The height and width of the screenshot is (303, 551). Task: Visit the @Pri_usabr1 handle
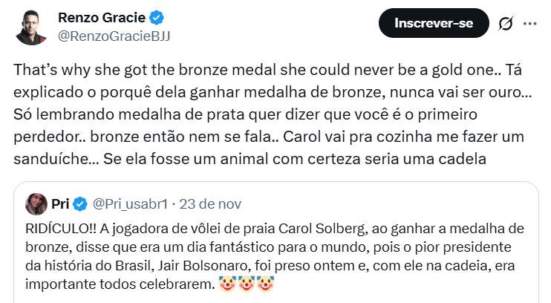pyautogui.click(x=131, y=203)
